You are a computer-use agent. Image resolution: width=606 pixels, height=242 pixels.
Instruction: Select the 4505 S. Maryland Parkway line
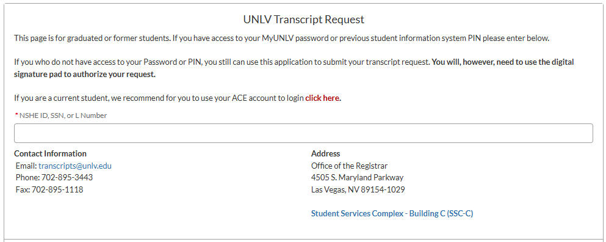357,177
